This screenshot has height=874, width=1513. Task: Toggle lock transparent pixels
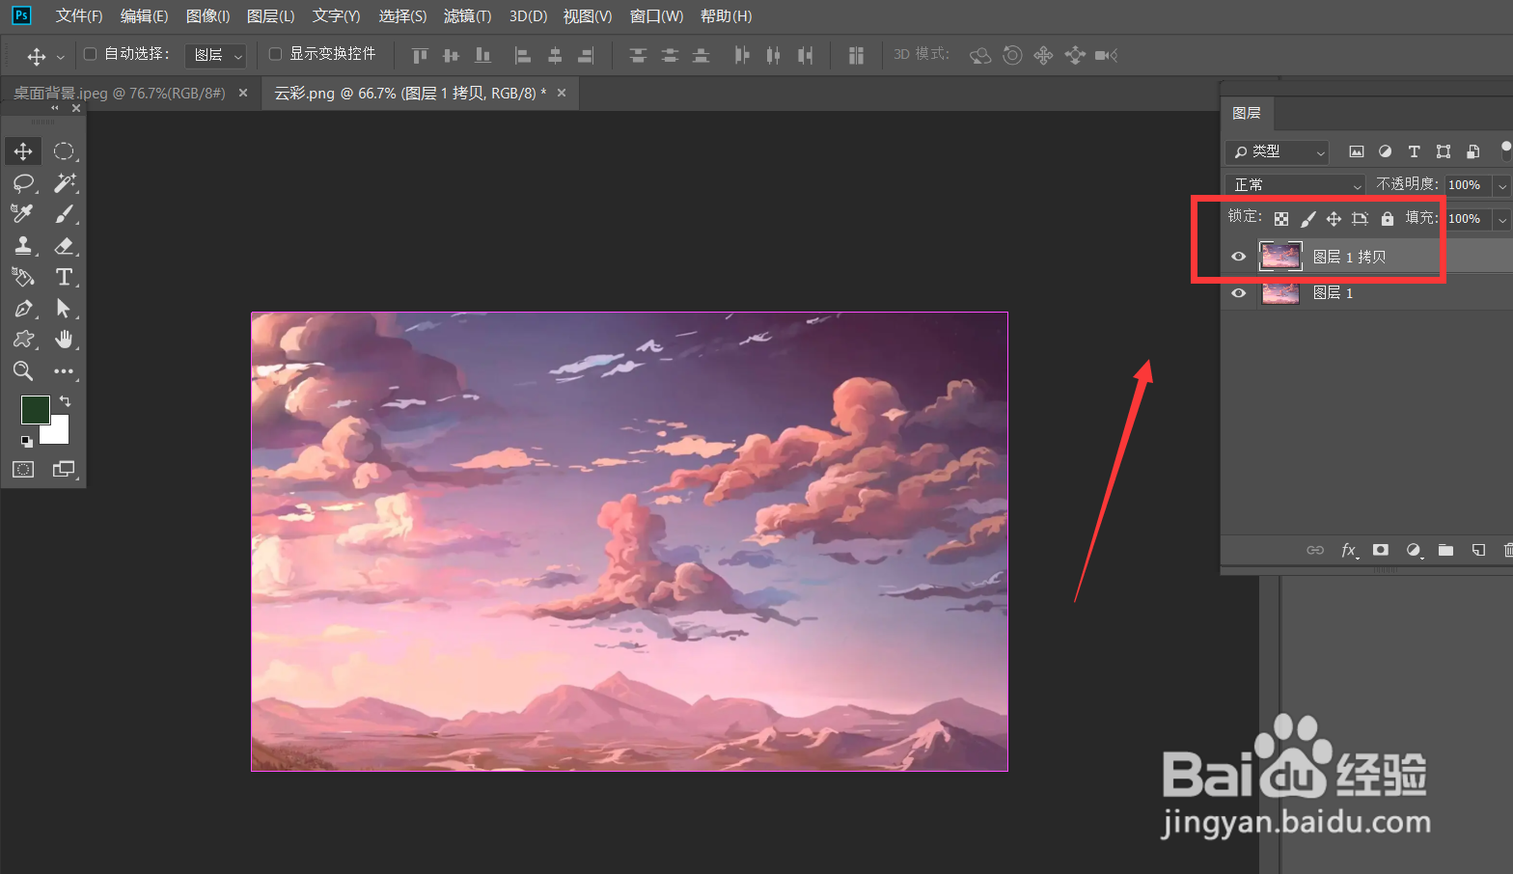[x=1281, y=219]
